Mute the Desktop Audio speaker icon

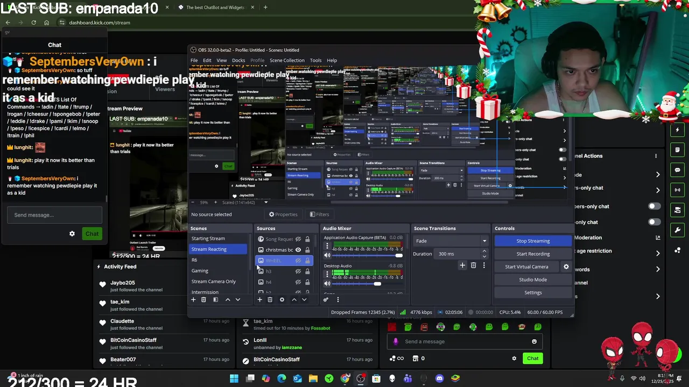point(327,283)
